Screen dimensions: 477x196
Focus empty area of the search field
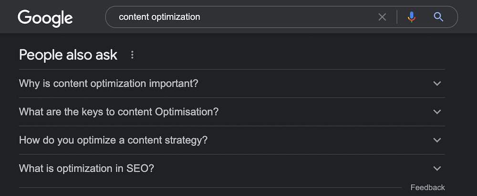pos(286,17)
